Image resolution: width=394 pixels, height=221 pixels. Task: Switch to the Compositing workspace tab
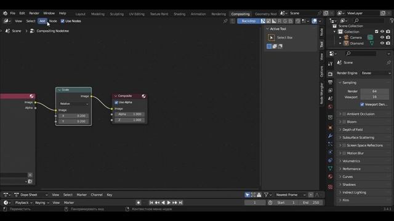coord(241,14)
